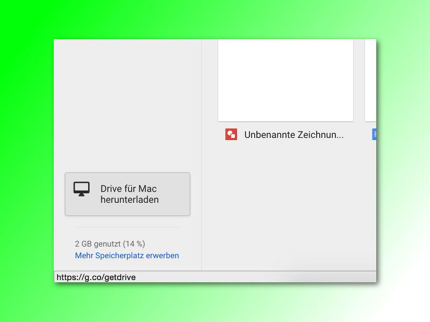Click the https://g.co/getdrive status bar URL
The image size is (430, 322).
coord(96,277)
